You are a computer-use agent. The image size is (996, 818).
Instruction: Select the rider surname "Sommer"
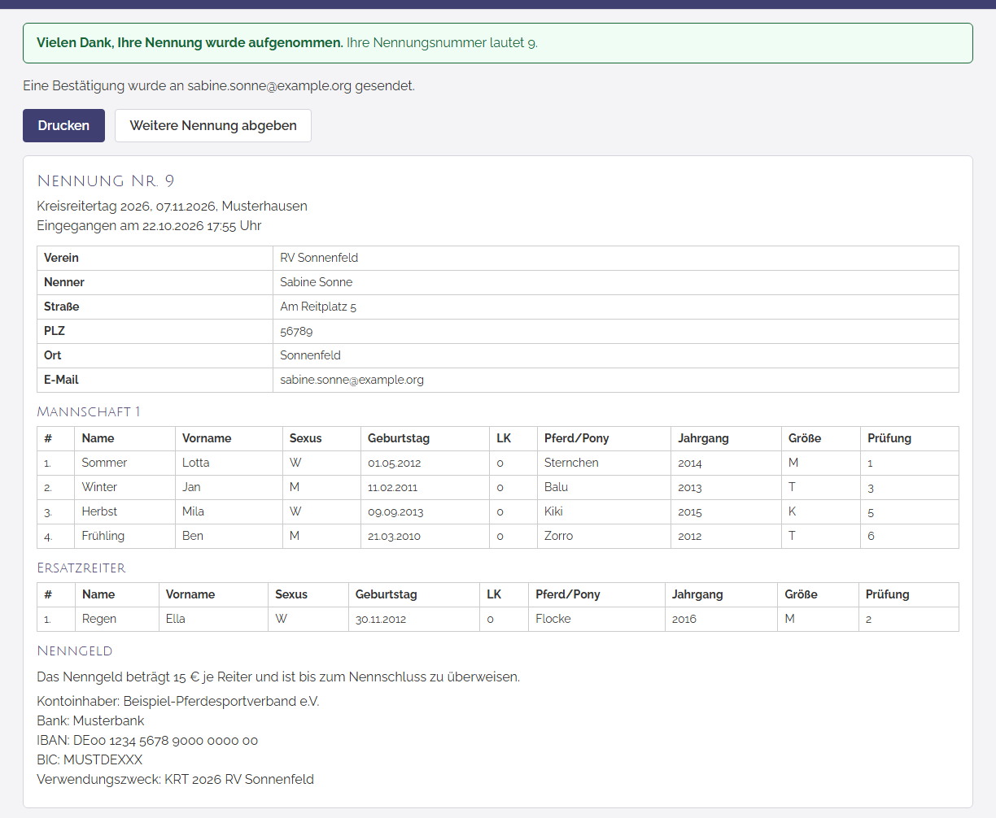pyautogui.click(x=104, y=463)
